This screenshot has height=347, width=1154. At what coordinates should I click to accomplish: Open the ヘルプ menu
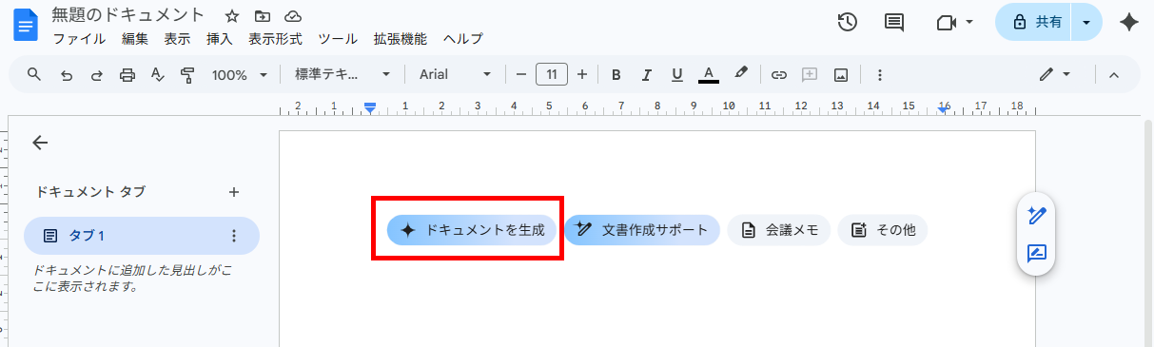(463, 39)
